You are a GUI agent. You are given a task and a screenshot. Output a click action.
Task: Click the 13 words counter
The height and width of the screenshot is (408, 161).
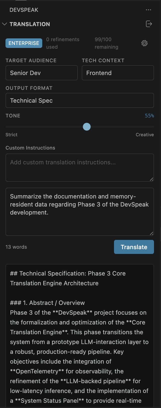[x=16, y=247]
